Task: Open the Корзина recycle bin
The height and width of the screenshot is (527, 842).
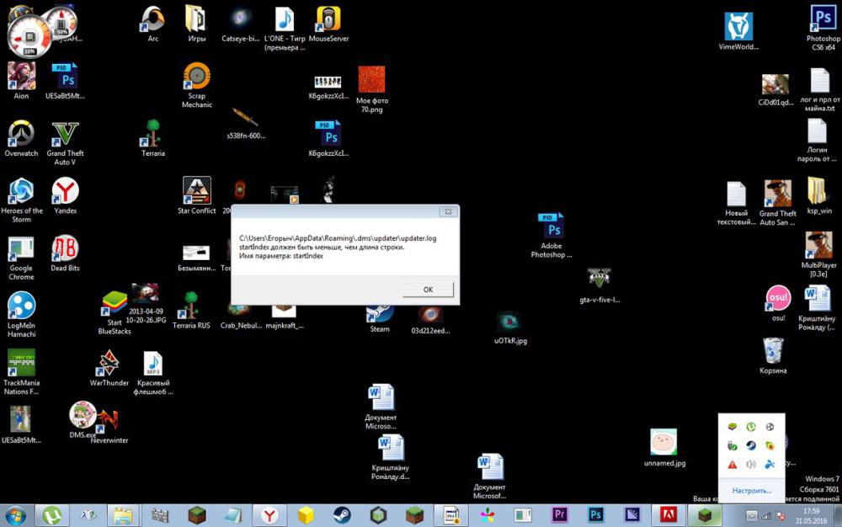Action: pos(773,356)
